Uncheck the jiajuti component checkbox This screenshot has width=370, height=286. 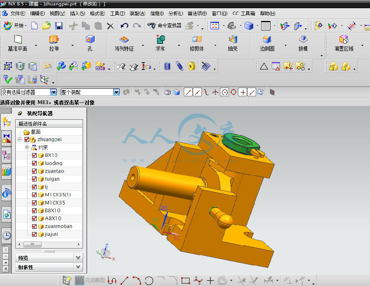[x=35, y=234]
